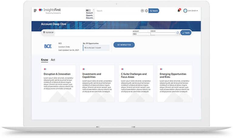Click '15 in the last 1 month' value
This screenshot has height=138, width=233.
(93, 48)
